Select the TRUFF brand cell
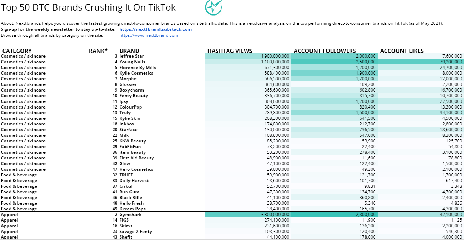464x240 pixels. click(127, 175)
